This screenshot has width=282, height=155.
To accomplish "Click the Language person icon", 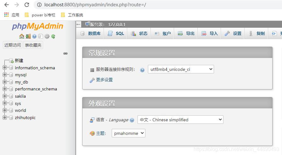I will tap(92, 120).
